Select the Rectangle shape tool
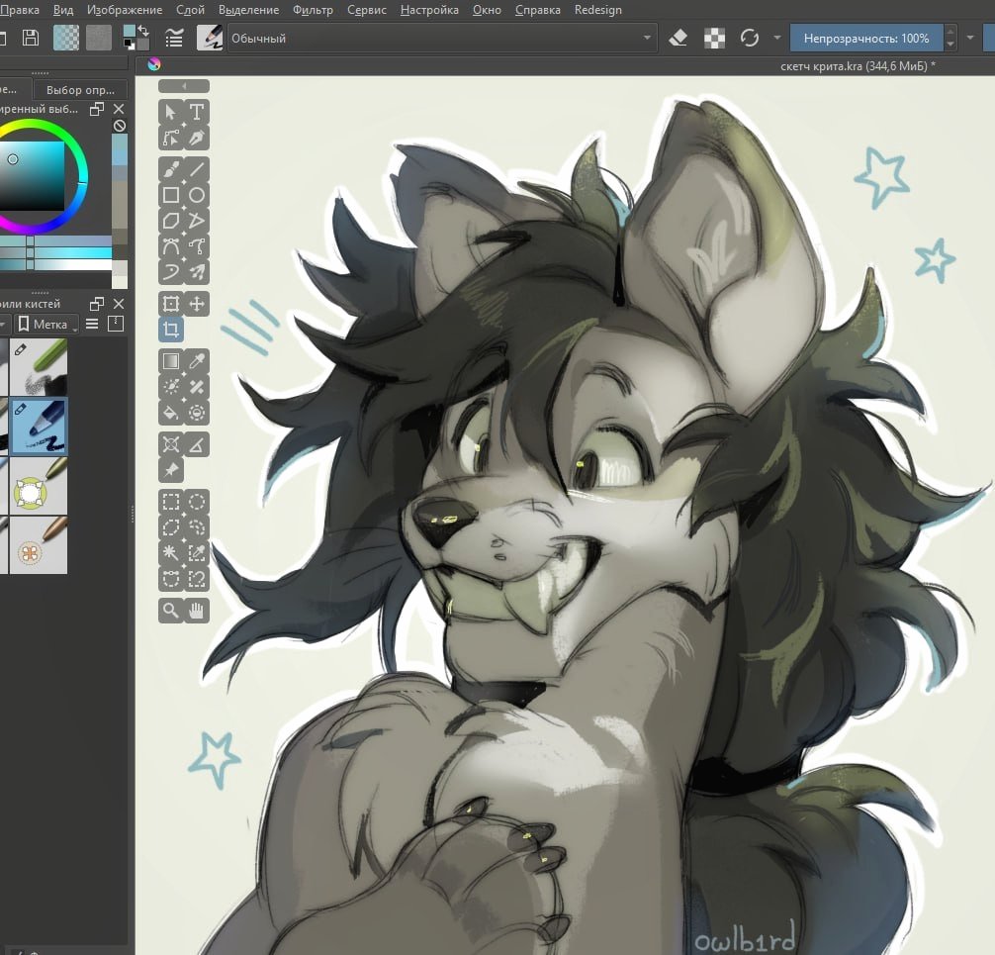 [x=171, y=195]
